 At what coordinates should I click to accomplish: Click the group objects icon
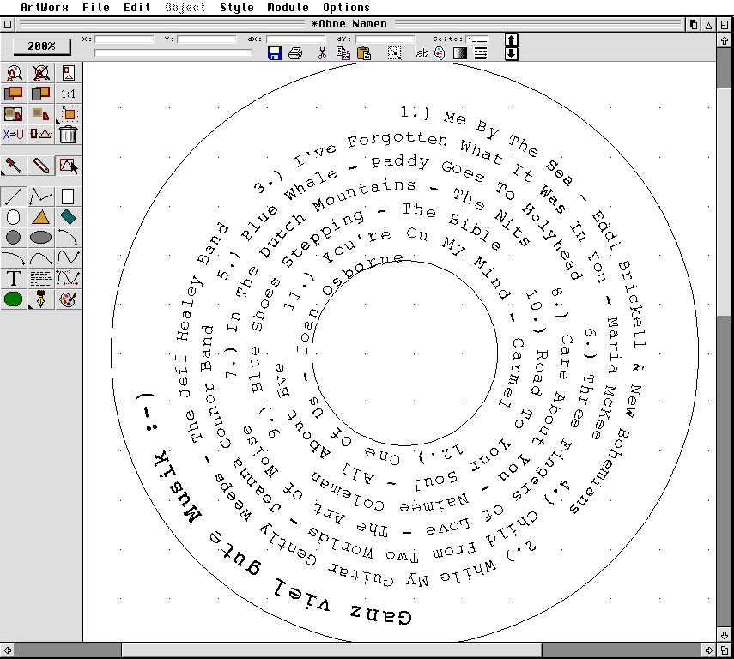pos(14,114)
